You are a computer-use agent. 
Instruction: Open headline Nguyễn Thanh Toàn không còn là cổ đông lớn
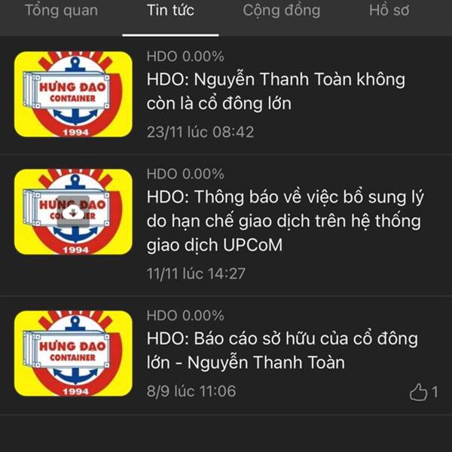pos(276,91)
